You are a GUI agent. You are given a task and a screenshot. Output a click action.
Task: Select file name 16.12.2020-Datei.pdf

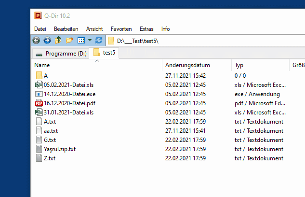coord(70,103)
